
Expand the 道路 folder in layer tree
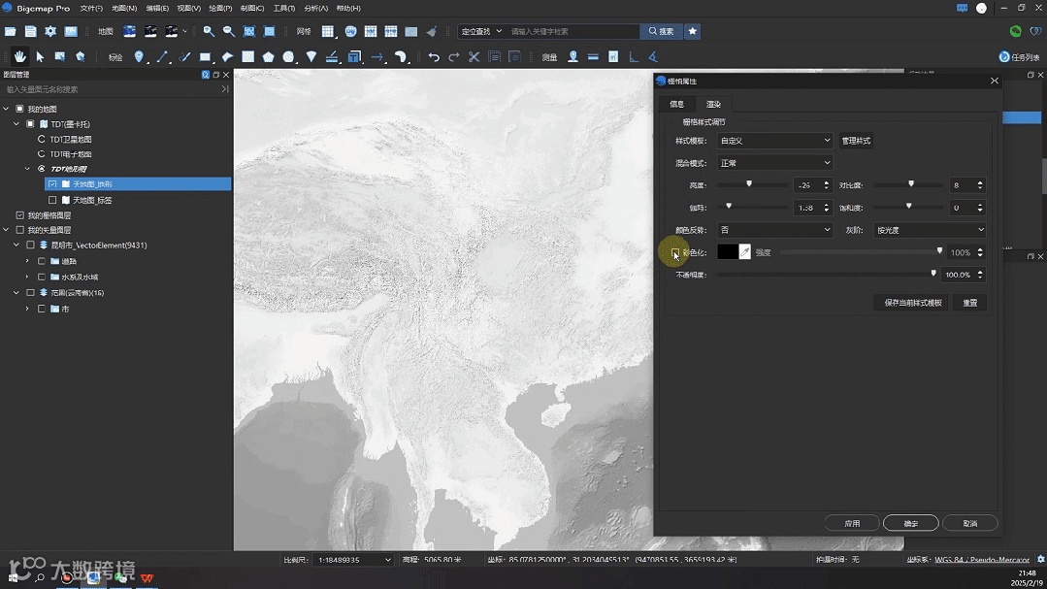click(x=27, y=261)
